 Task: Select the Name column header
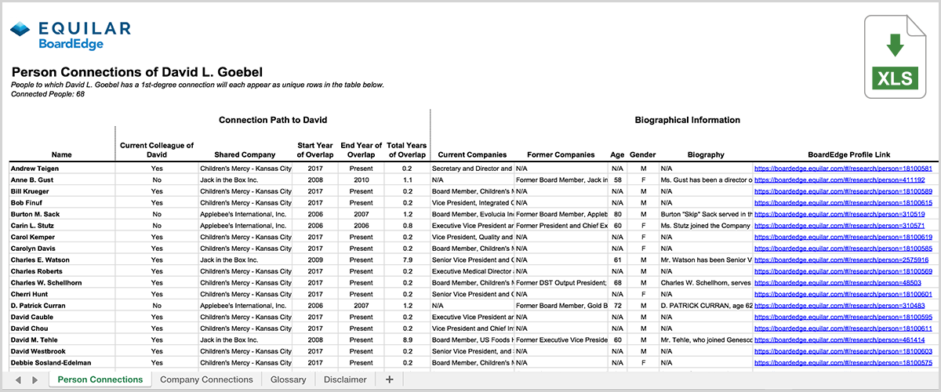tap(62, 155)
